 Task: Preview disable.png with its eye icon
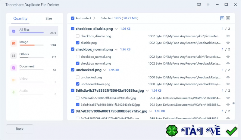click(228, 43)
